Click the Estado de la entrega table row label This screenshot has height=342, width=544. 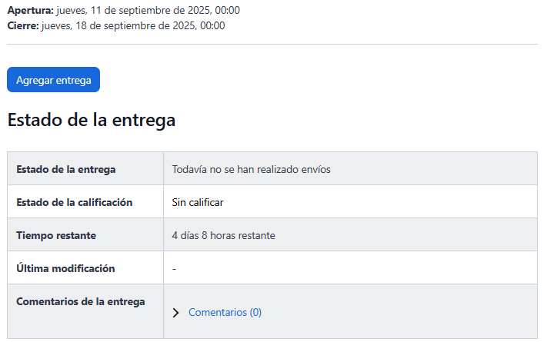tap(66, 169)
